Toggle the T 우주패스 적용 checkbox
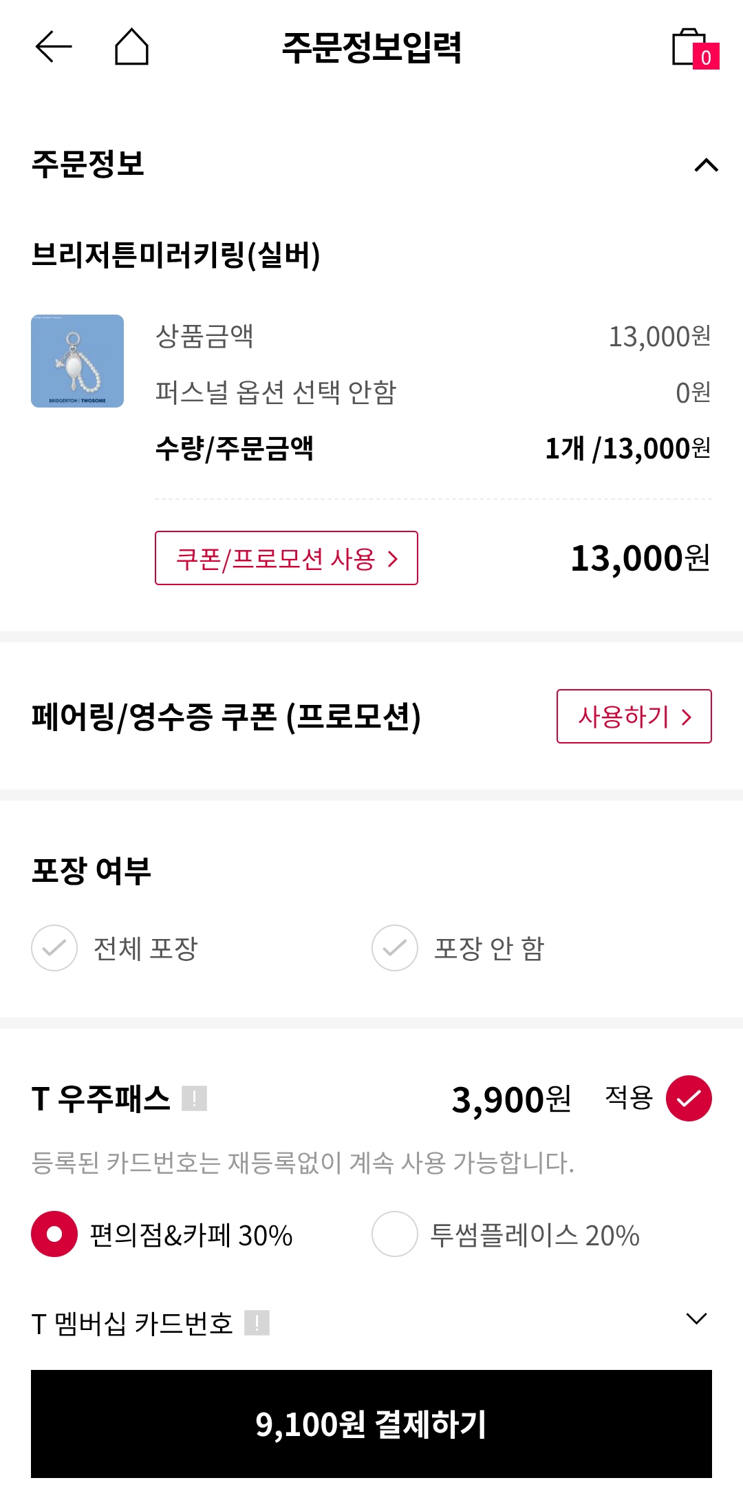Screen dimensions: 743x1509 pos(688,1098)
